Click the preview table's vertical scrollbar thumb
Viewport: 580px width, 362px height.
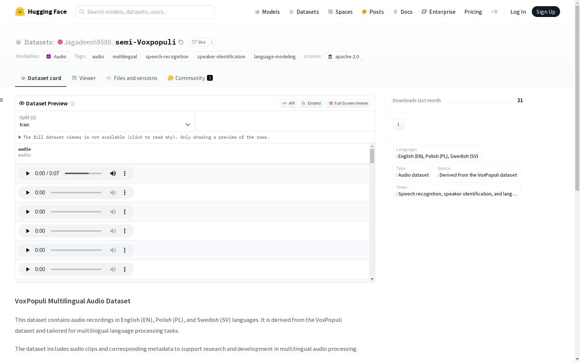point(372,156)
